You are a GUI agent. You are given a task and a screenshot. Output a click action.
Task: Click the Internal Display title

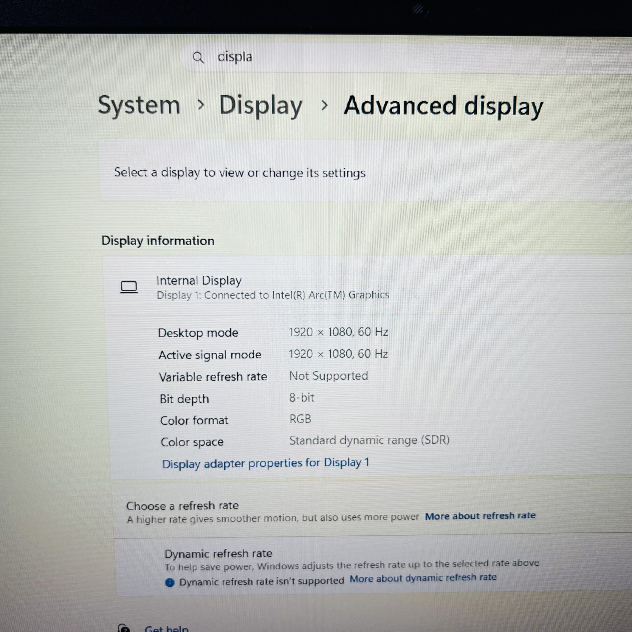(x=199, y=280)
